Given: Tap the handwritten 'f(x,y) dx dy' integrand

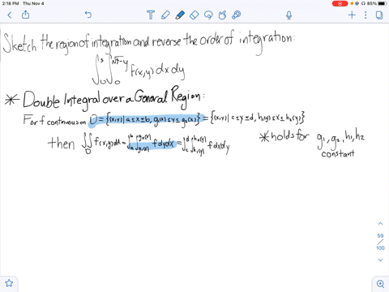Looking at the screenshot, I should click(x=158, y=71).
